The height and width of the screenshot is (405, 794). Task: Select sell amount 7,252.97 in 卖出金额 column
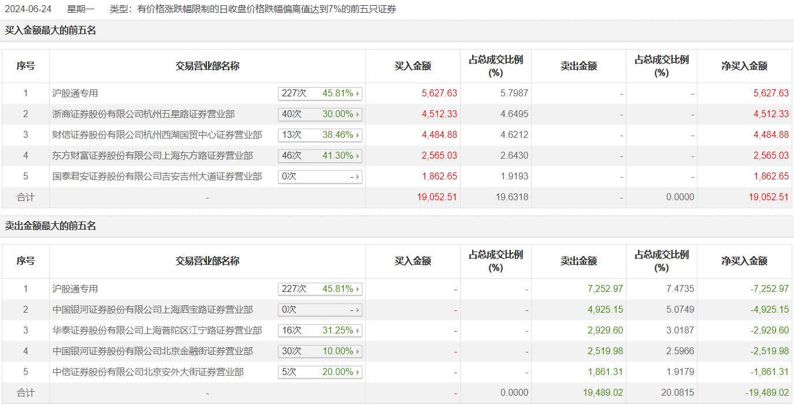(605, 289)
